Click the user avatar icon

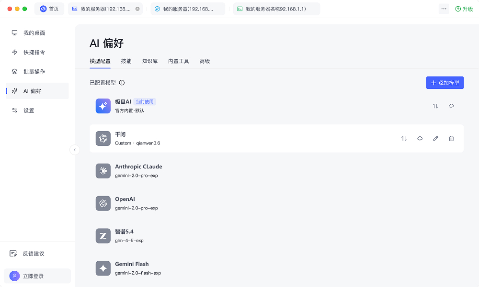coord(14,276)
